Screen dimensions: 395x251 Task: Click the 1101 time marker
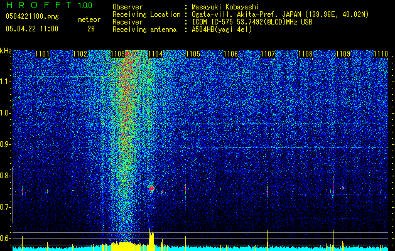tap(42, 54)
